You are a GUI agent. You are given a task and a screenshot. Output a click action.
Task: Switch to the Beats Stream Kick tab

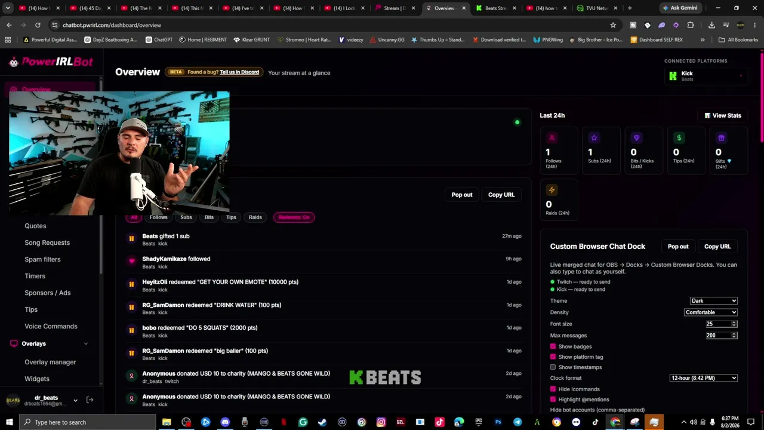(495, 8)
